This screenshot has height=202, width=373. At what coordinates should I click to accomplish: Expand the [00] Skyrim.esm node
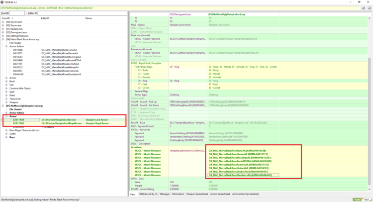click(x=3, y=22)
